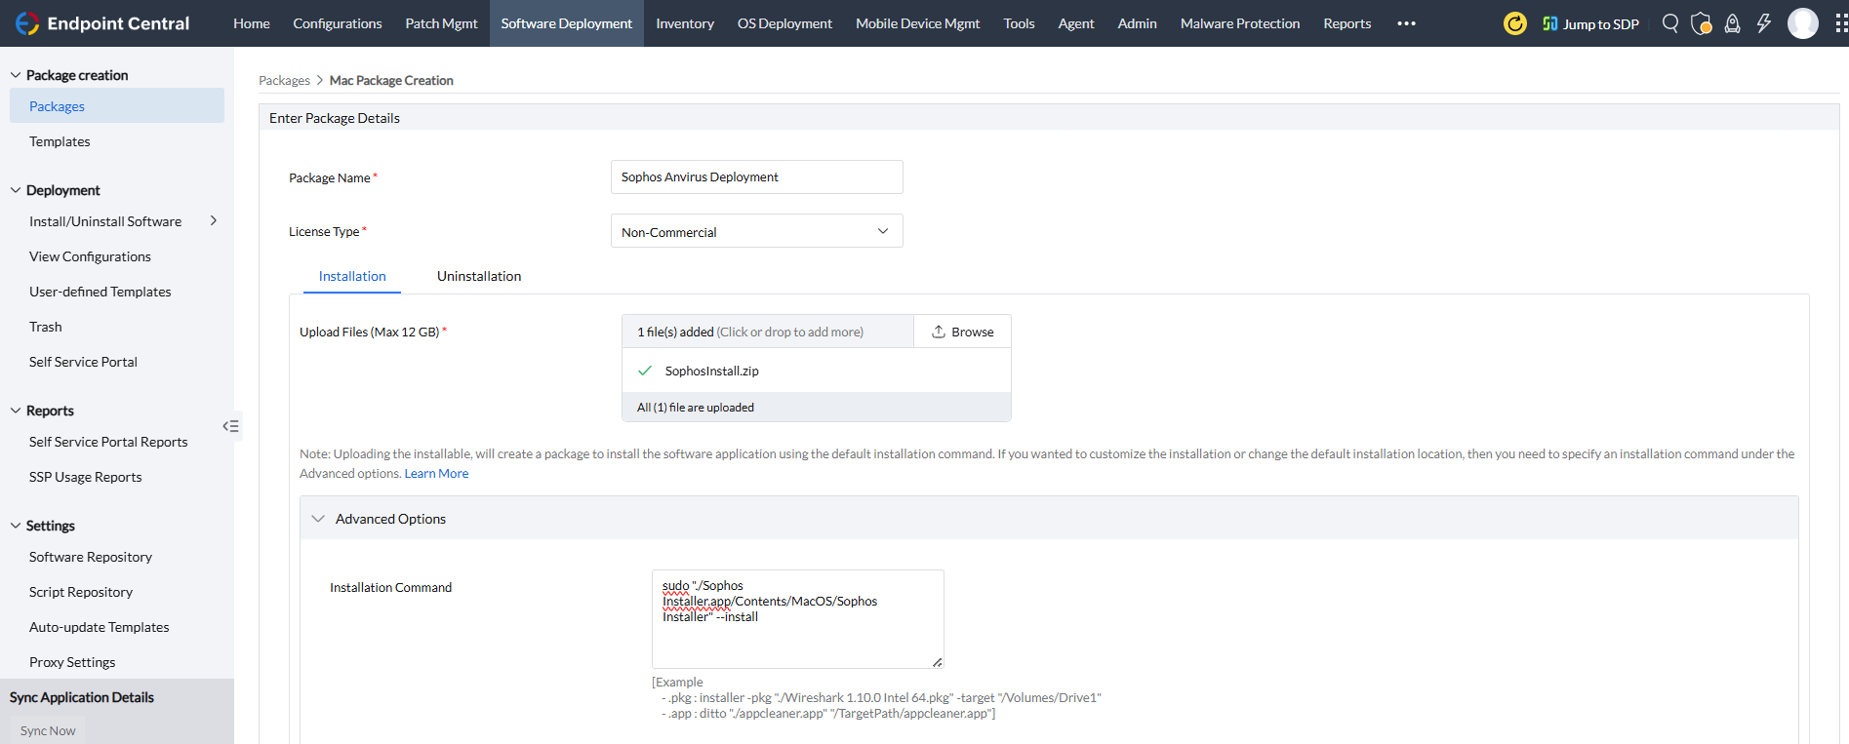
Task: Open the Configurations menu
Action: (338, 23)
